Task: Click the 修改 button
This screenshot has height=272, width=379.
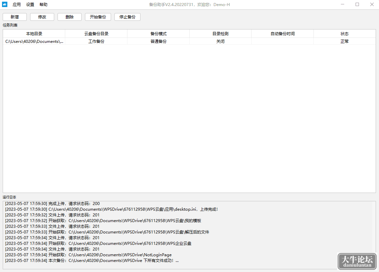Action: coord(42,17)
